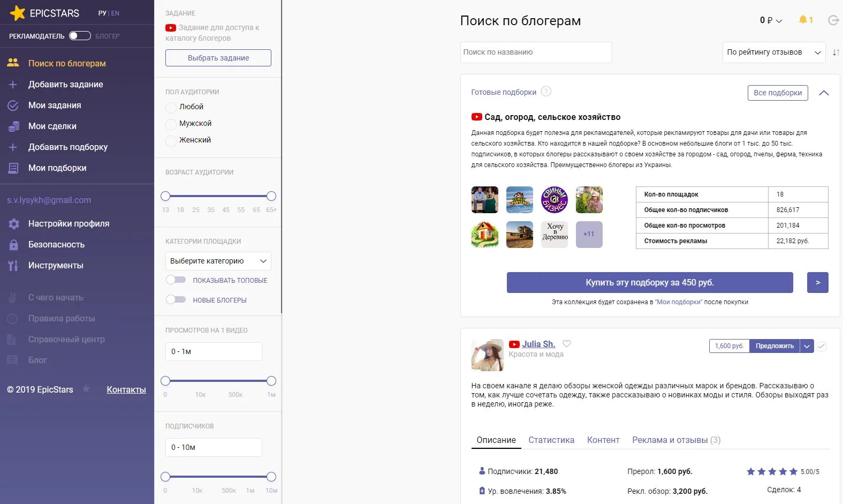Switch to Контент tab

tap(603, 440)
